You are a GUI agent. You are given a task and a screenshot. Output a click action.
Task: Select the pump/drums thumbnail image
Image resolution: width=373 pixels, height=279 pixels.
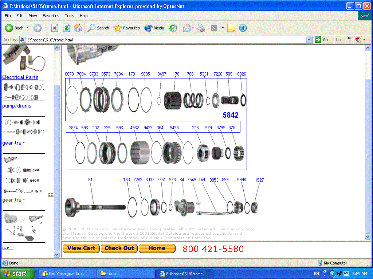point(24,91)
